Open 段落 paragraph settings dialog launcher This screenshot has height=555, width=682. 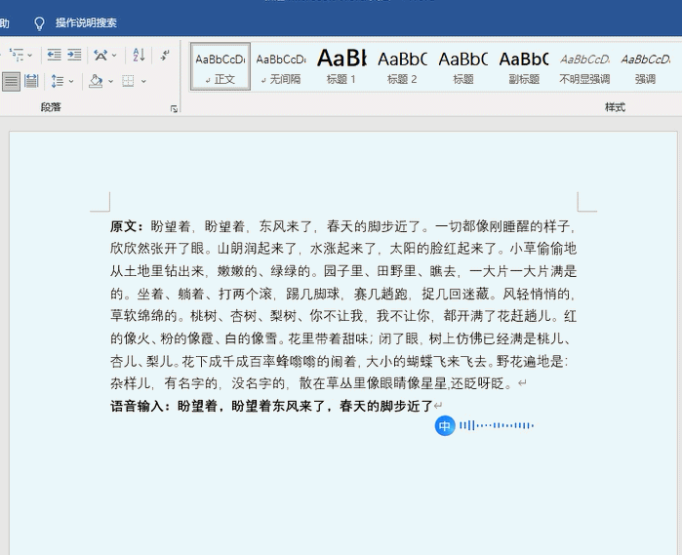pos(174,108)
